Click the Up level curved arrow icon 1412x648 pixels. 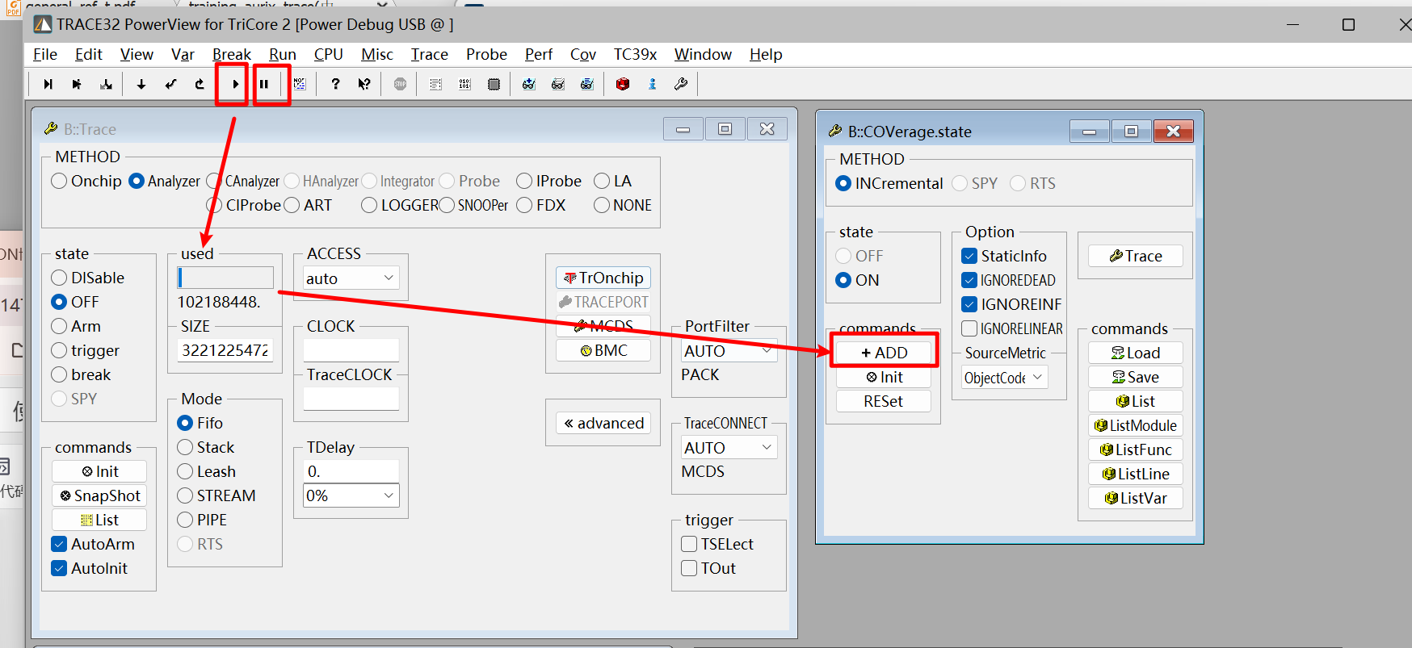coord(200,84)
